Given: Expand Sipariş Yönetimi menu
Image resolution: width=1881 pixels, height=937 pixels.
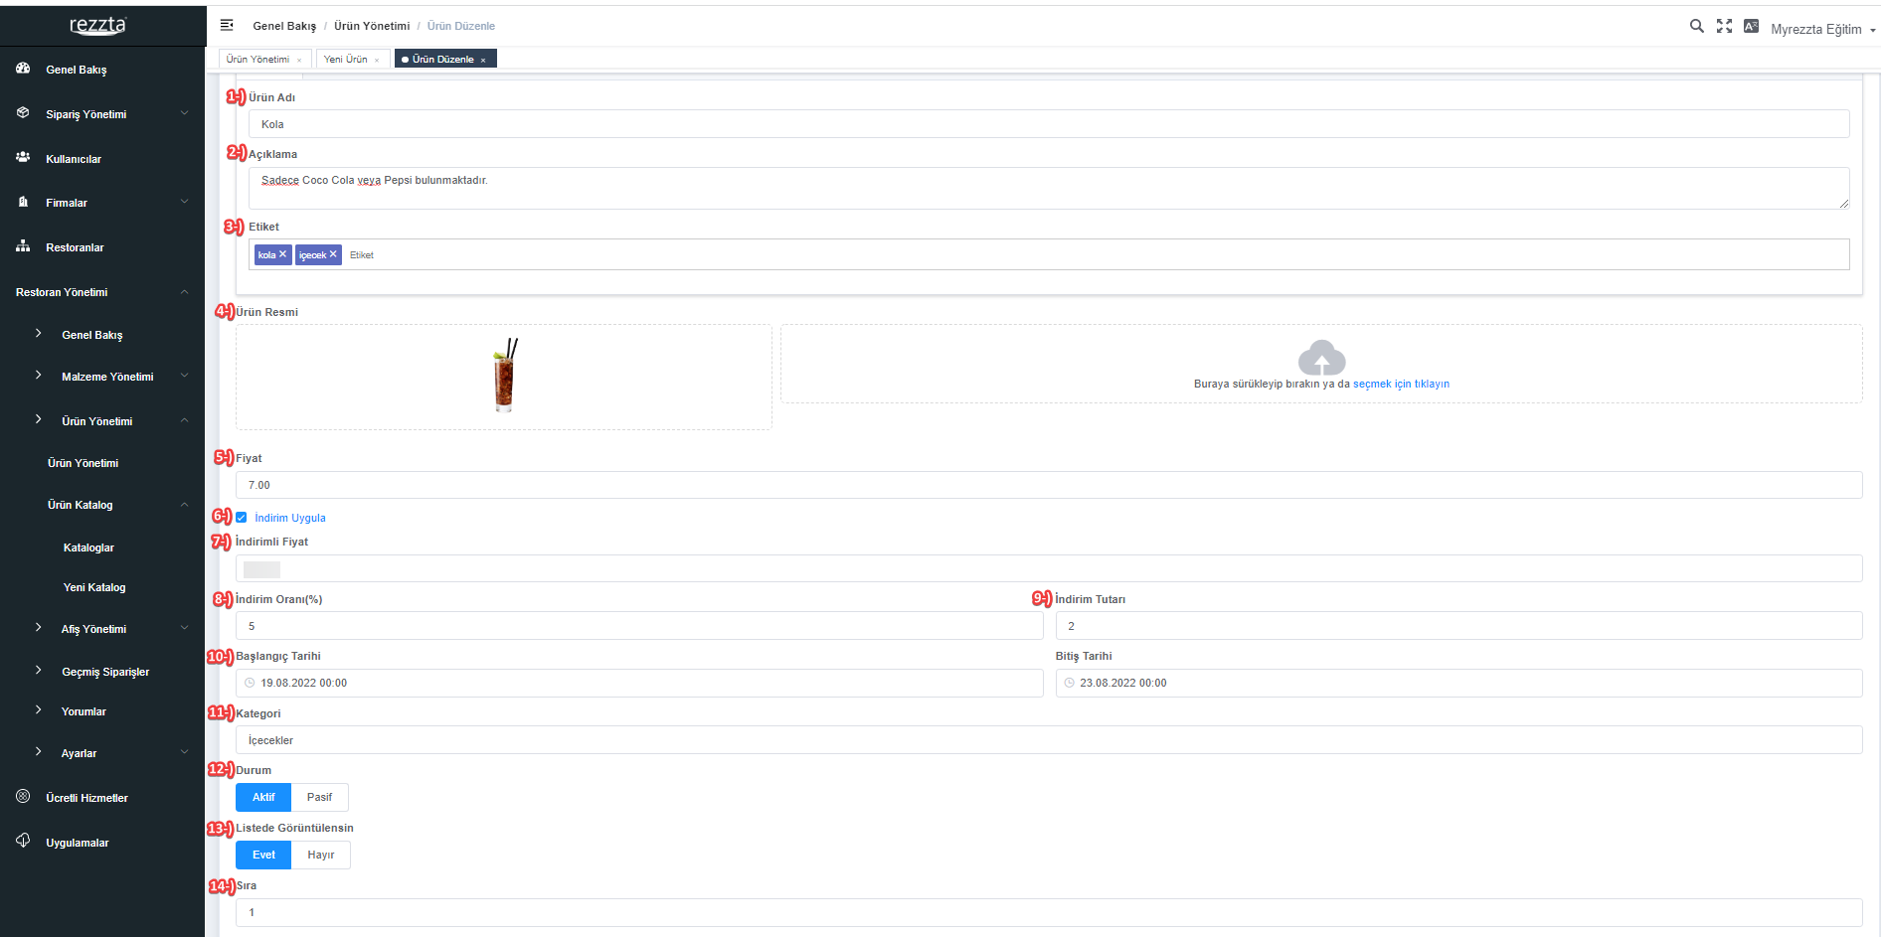Looking at the screenshot, I should pyautogui.click(x=185, y=113).
